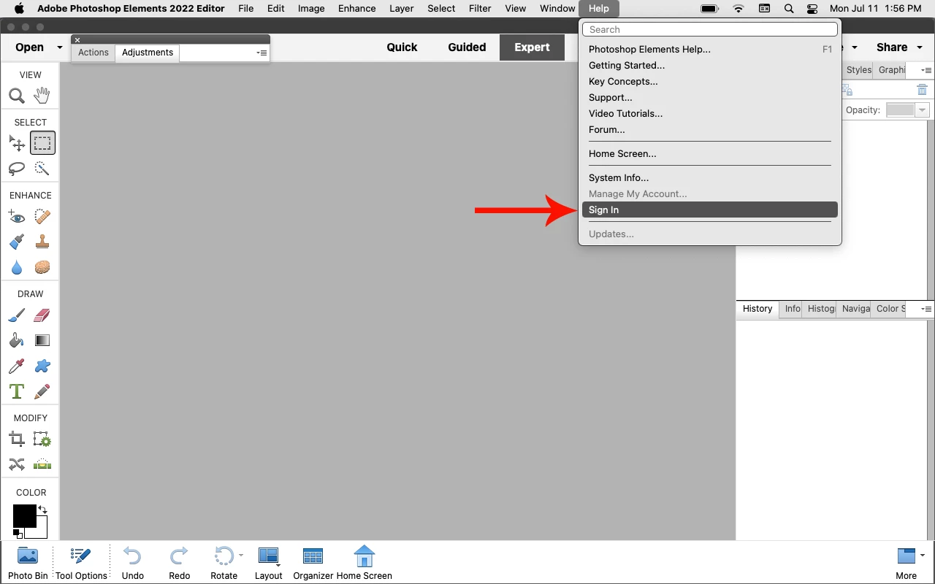Select the Clone Stamp tool
This screenshot has width=935, height=584.
(42, 242)
